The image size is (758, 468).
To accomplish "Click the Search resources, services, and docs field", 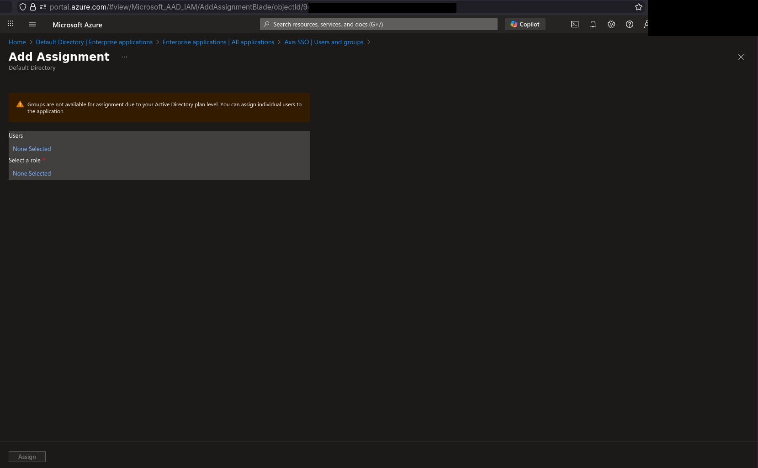I will click(378, 24).
